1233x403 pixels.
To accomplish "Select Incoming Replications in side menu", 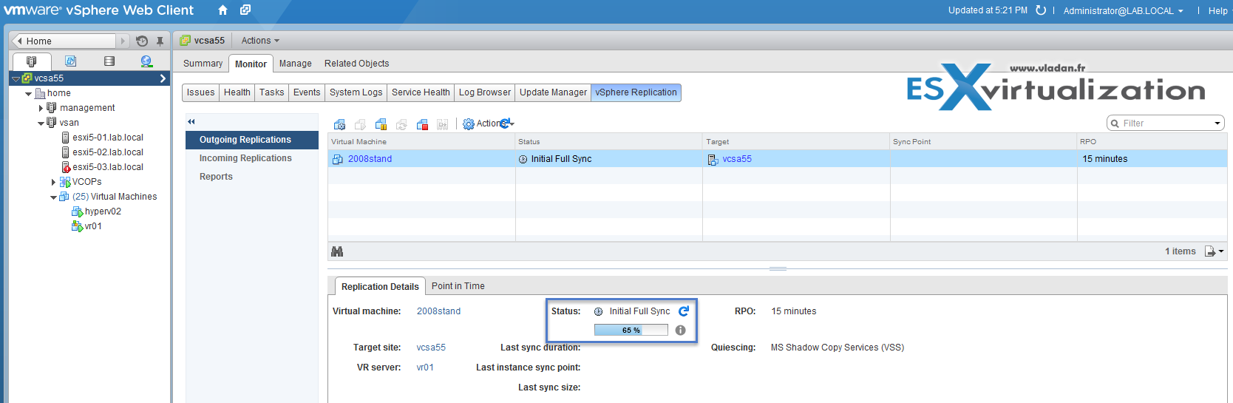I will click(245, 158).
